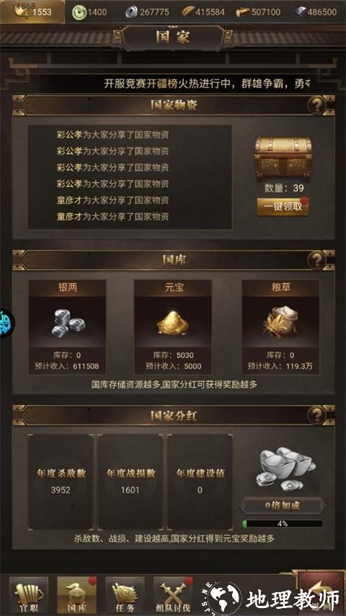Viewport: 346px width, 616px height.
Task: Tap the jade coin 1400 currency
Action: [90, 12]
